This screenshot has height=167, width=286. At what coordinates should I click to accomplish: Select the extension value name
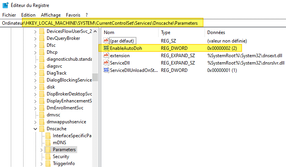point(120,56)
